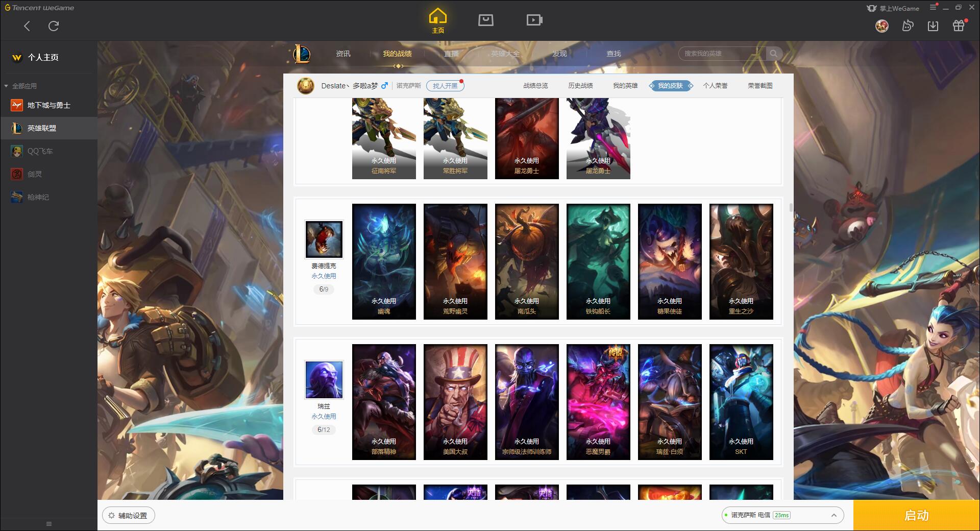Image resolution: width=980 pixels, height=531 pixels.
Task: Open the 瑞兹·白须 skin card
Action: 670,402
